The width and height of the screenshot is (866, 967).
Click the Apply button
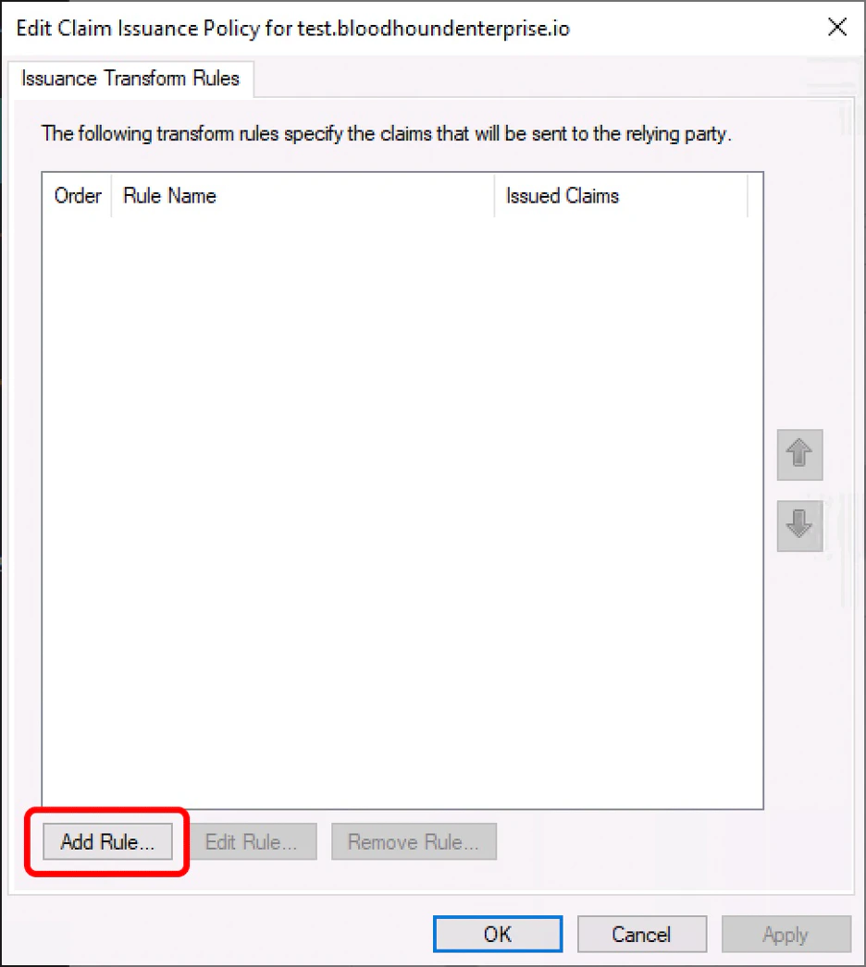[x=786, y=934]
